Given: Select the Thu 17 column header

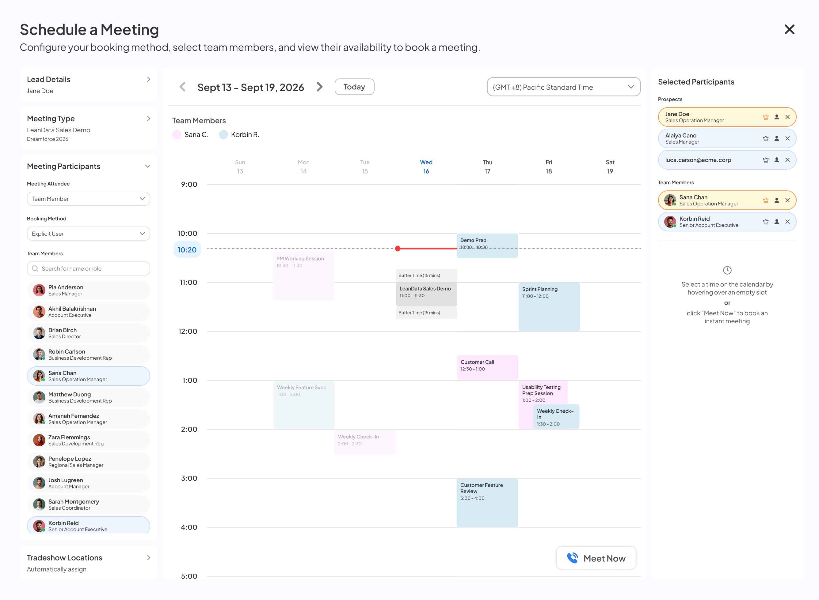Looking at the screenshot, I should click(487, 167).
